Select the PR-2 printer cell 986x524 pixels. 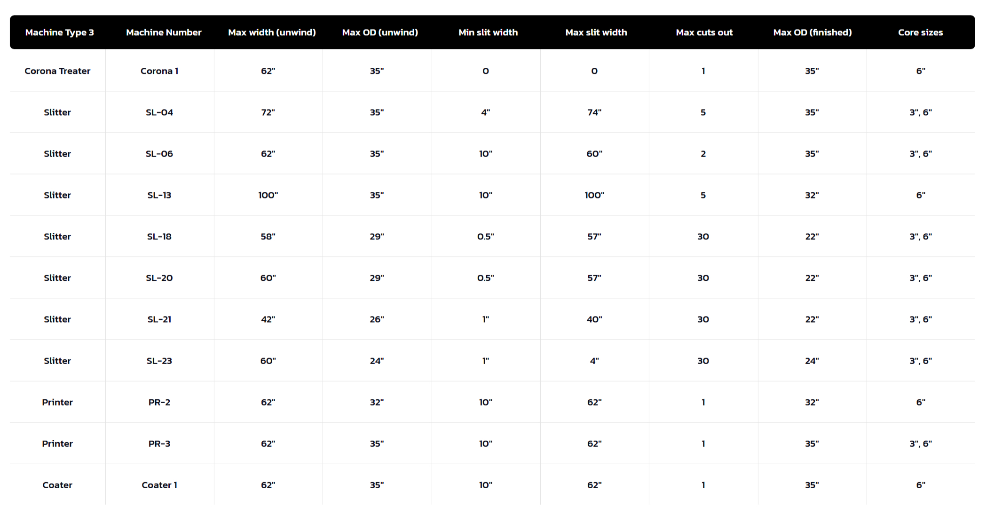click(x=159, y=402)
